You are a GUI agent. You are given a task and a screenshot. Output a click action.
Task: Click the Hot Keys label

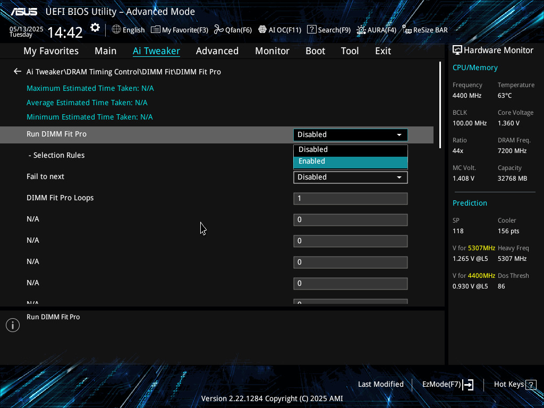[508, 385]
